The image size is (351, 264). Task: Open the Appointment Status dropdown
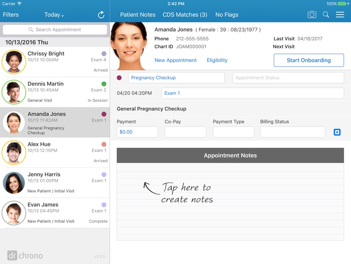pyautogui.click(x=288, y=78)
